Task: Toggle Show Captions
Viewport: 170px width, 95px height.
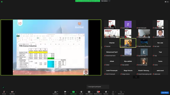Action: 89,92
